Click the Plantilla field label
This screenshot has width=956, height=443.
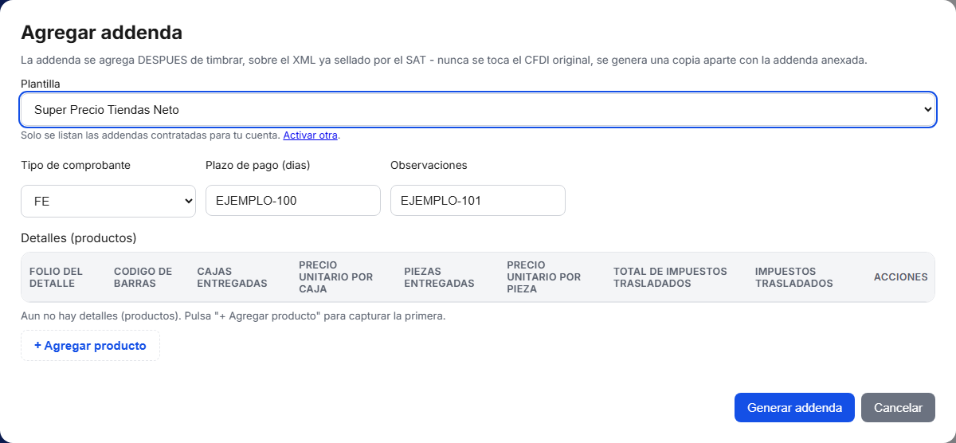[x=41, y=83]
